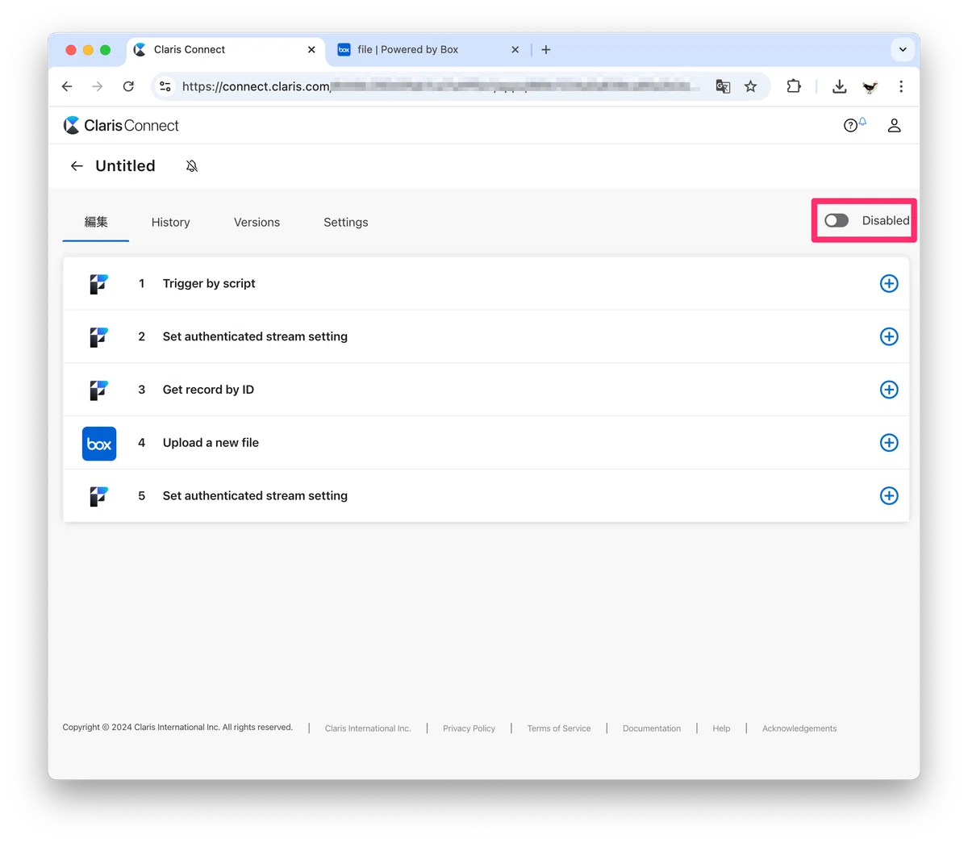The width and height of the screenshot is (968, 843).
Task: Click browser back navigation arrow
Action: coord(67,86)
